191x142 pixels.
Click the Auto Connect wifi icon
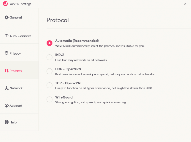point(7,36)
